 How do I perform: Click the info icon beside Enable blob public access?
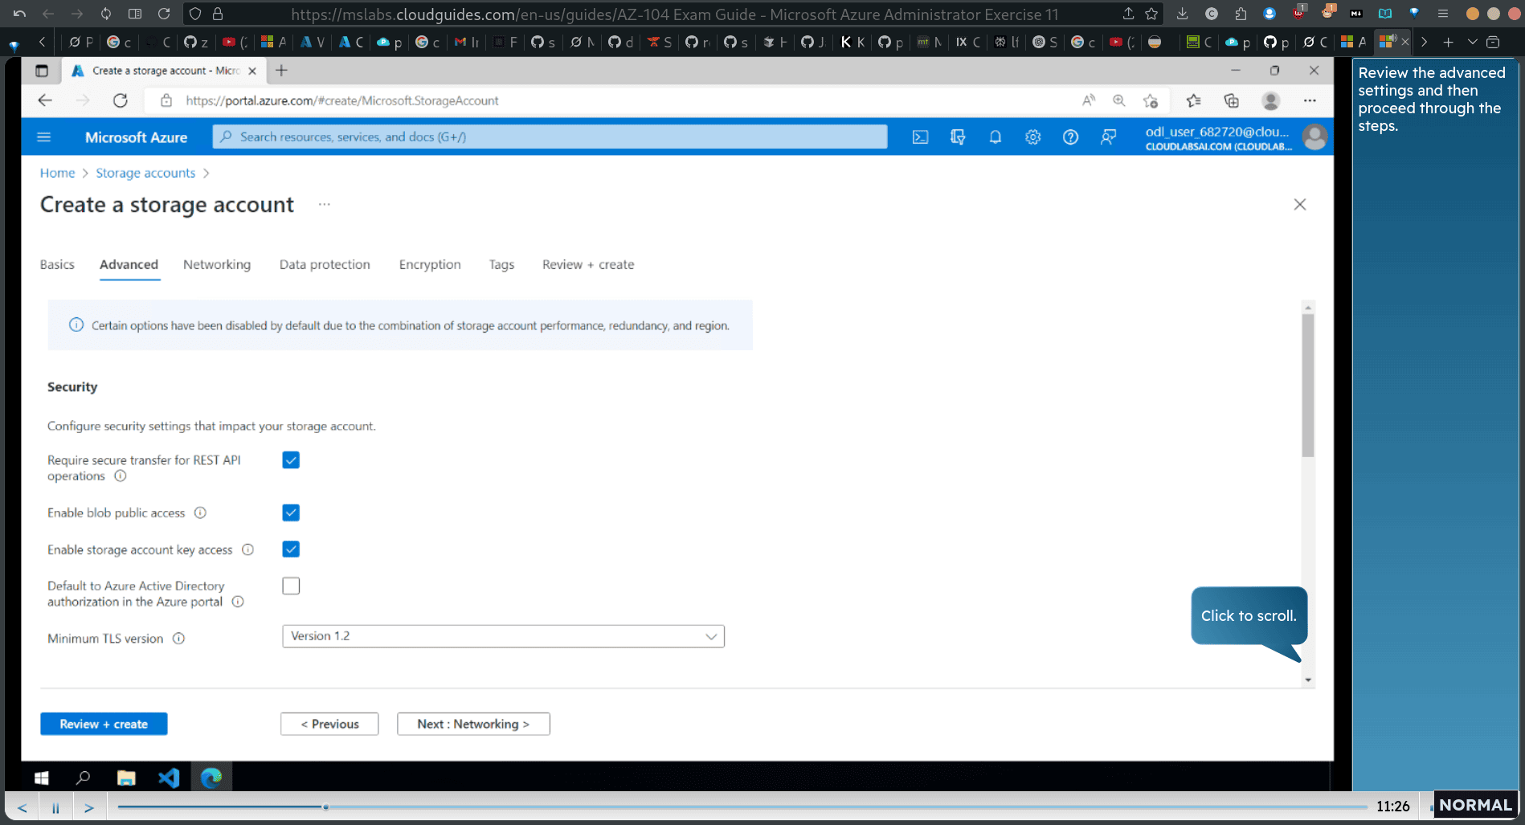coord(200,513)
